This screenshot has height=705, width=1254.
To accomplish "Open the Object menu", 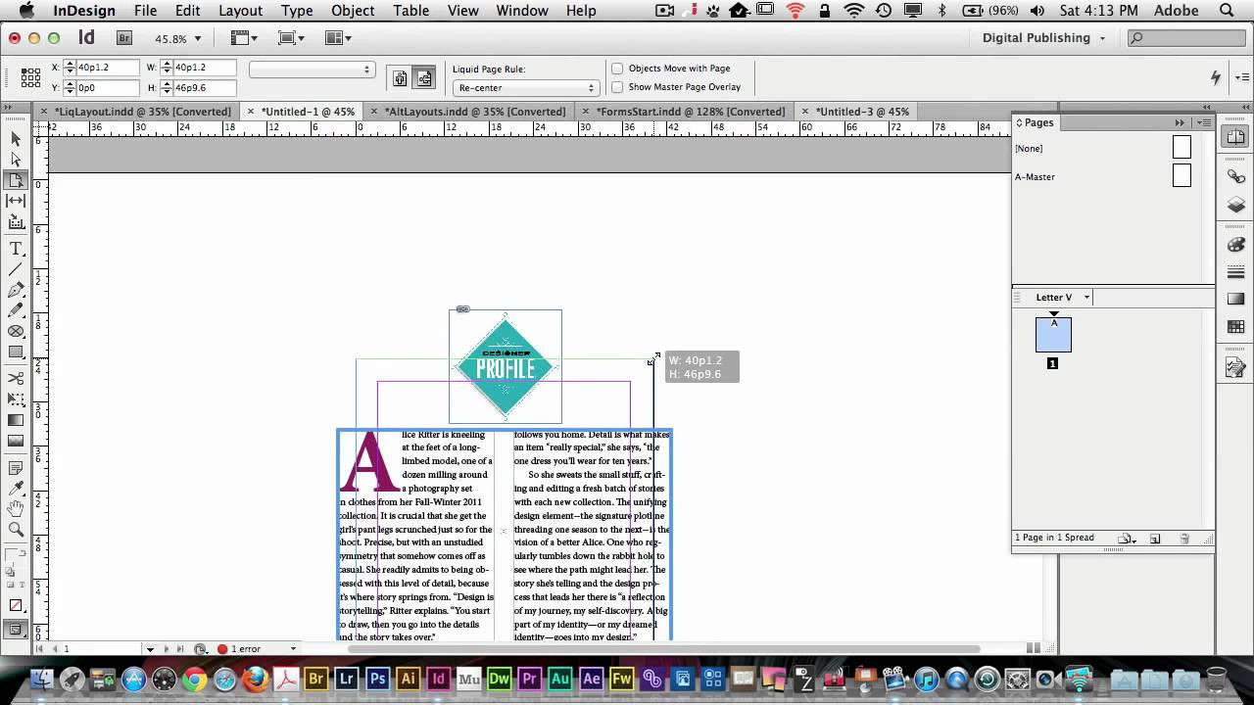I will 353,11.
